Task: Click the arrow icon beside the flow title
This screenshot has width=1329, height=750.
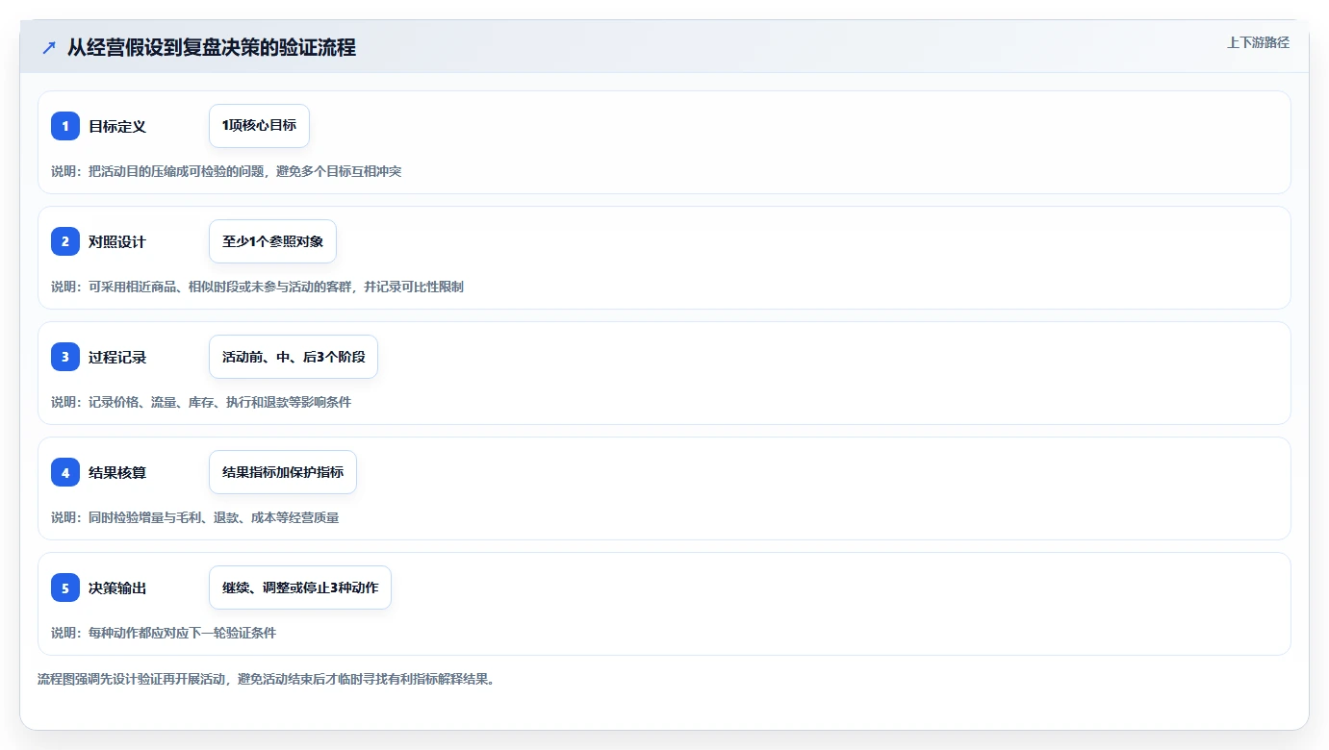Action: 49,48
